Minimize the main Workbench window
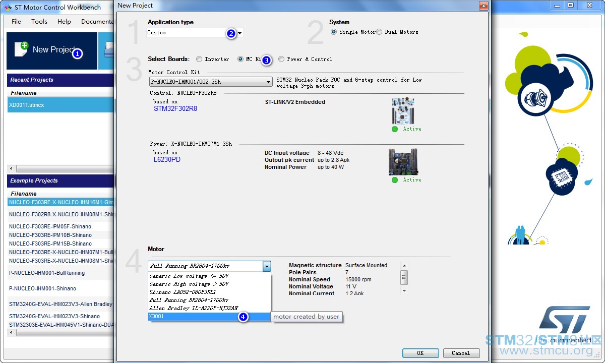This screenshot has height=363, width=605. [556, 5]
